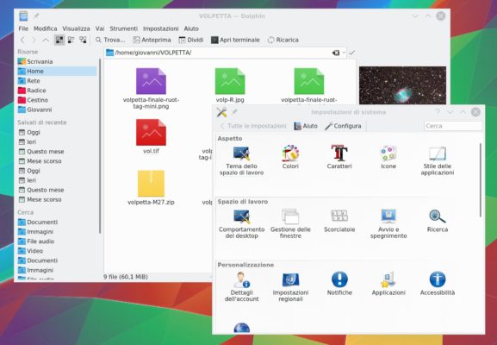Show first Mese scorso entry
Screen dimensions: 497x345
[x=58, y=161]
